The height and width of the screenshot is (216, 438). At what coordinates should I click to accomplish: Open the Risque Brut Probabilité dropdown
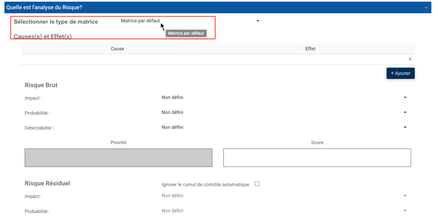(405, 113)
